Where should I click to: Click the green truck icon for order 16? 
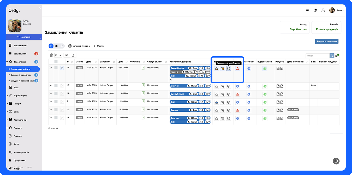coord(265,94)
